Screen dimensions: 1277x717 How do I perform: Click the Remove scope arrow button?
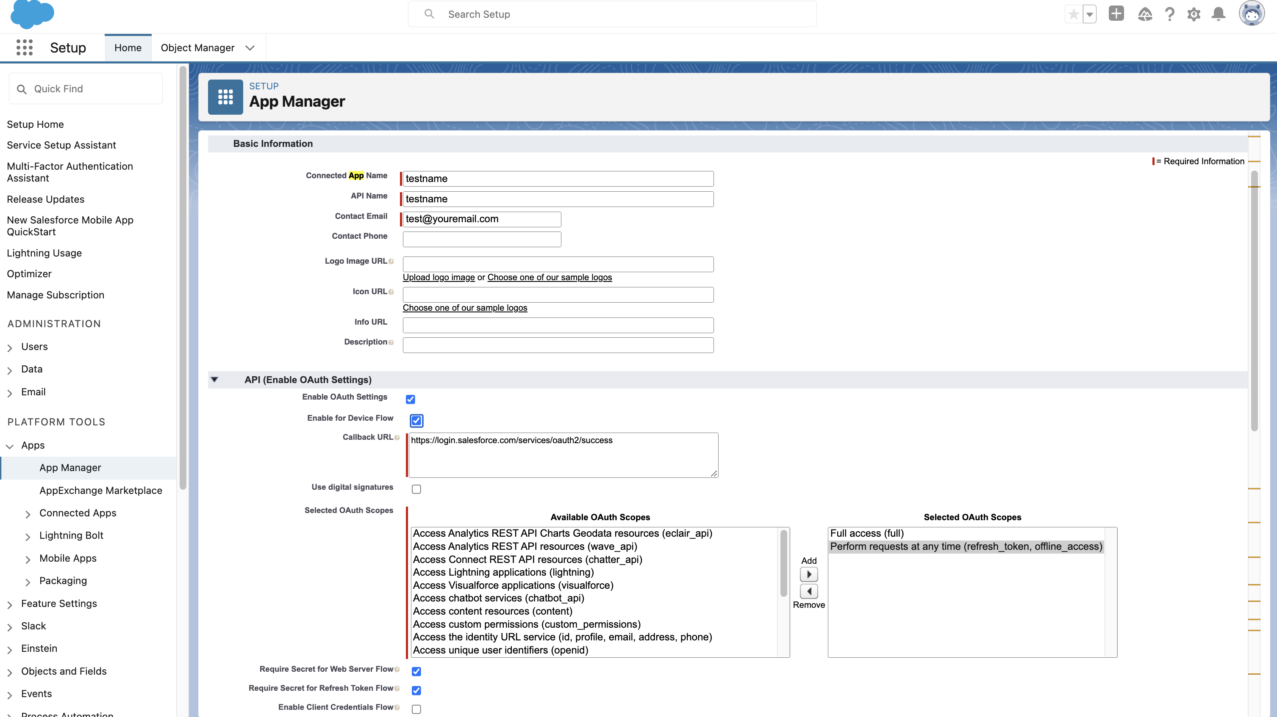pos(809,591)
